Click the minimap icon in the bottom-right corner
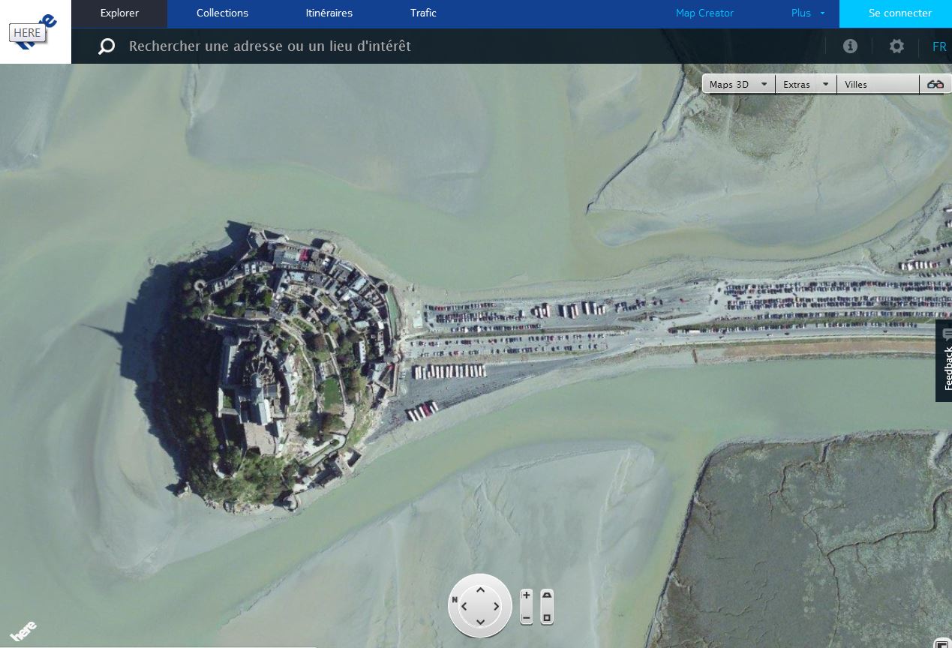952x648 pixels. click(942, 643)
